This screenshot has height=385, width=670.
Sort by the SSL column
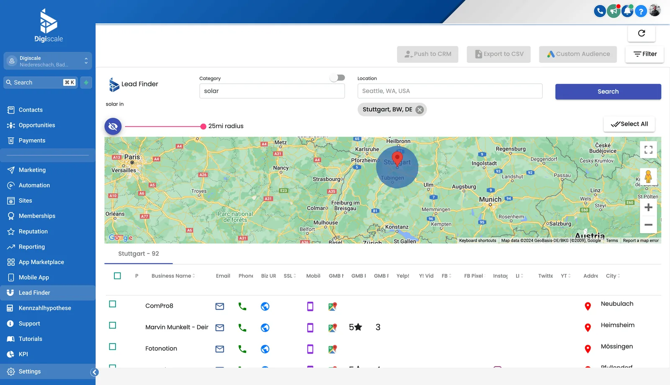[290, 276]
